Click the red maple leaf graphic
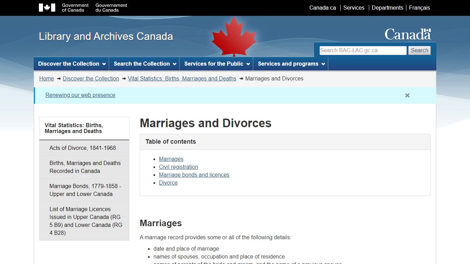The image size is (470, 264). pos(234,36)
